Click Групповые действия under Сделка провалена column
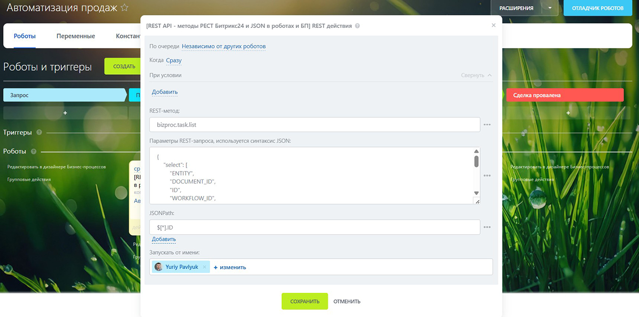The height and width of the screenshot is (317, 639). coord(532,179)
